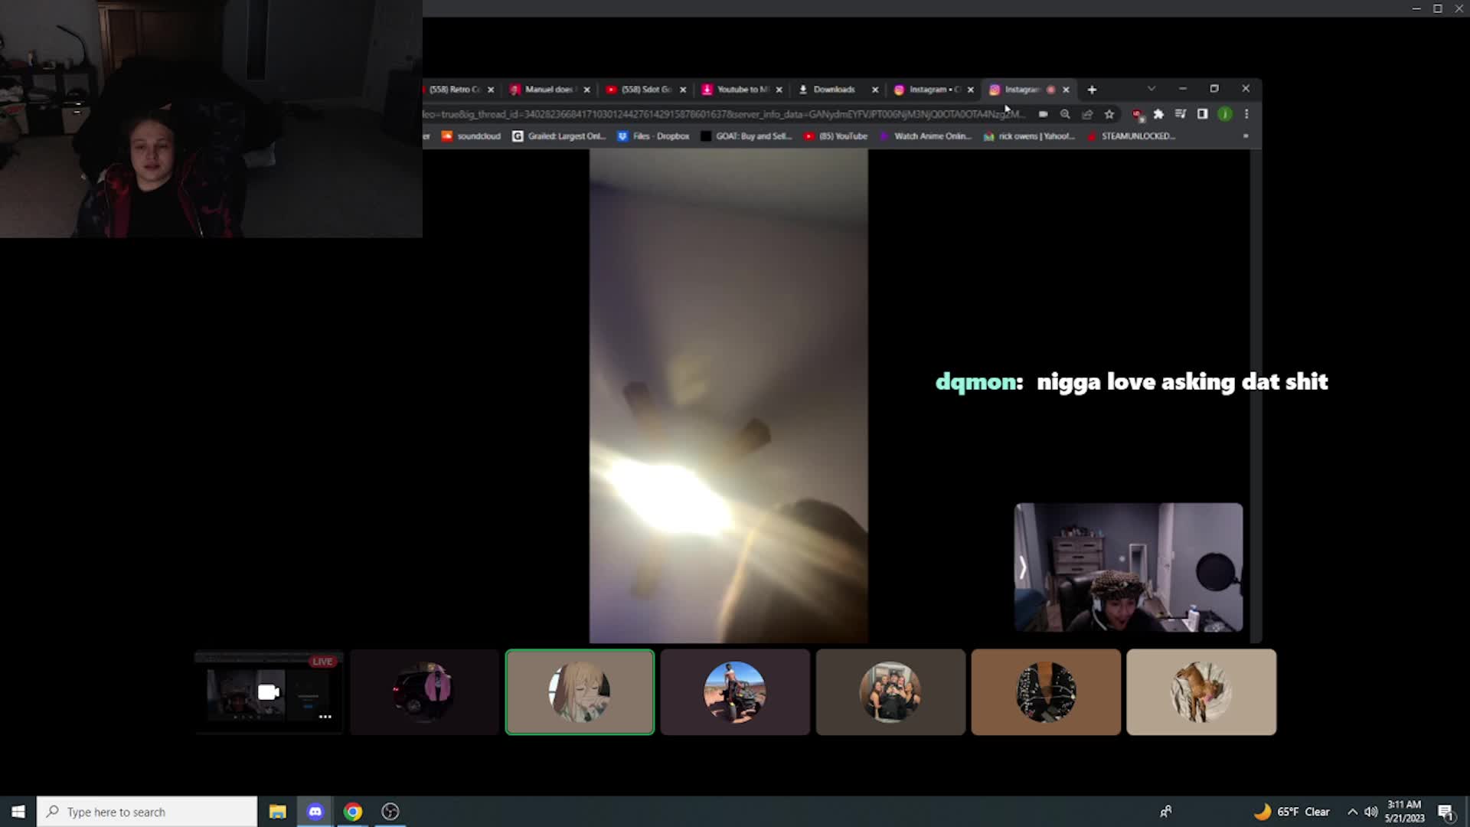
Task: Close the Sdot Go YouTube tab
Action: pos(683,90)
